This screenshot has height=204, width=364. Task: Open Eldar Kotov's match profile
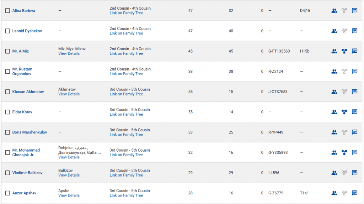pos(22,112)
